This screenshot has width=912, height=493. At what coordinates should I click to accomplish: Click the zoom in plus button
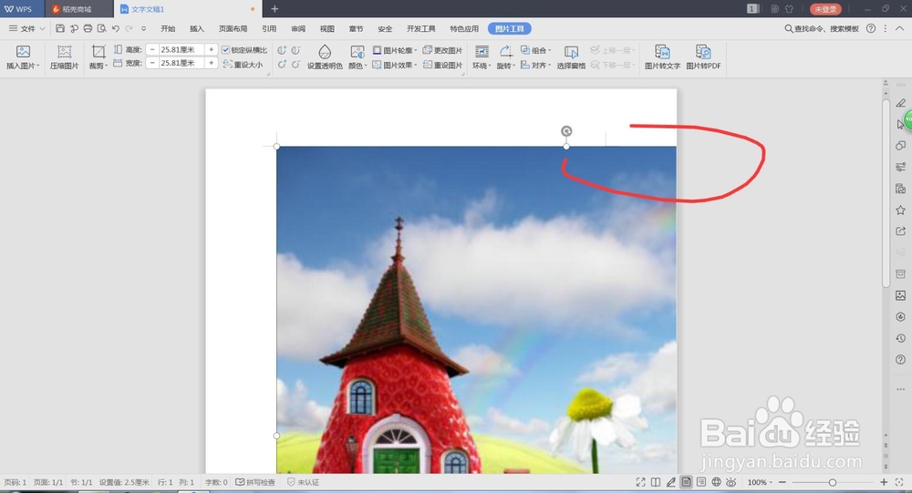884,482
